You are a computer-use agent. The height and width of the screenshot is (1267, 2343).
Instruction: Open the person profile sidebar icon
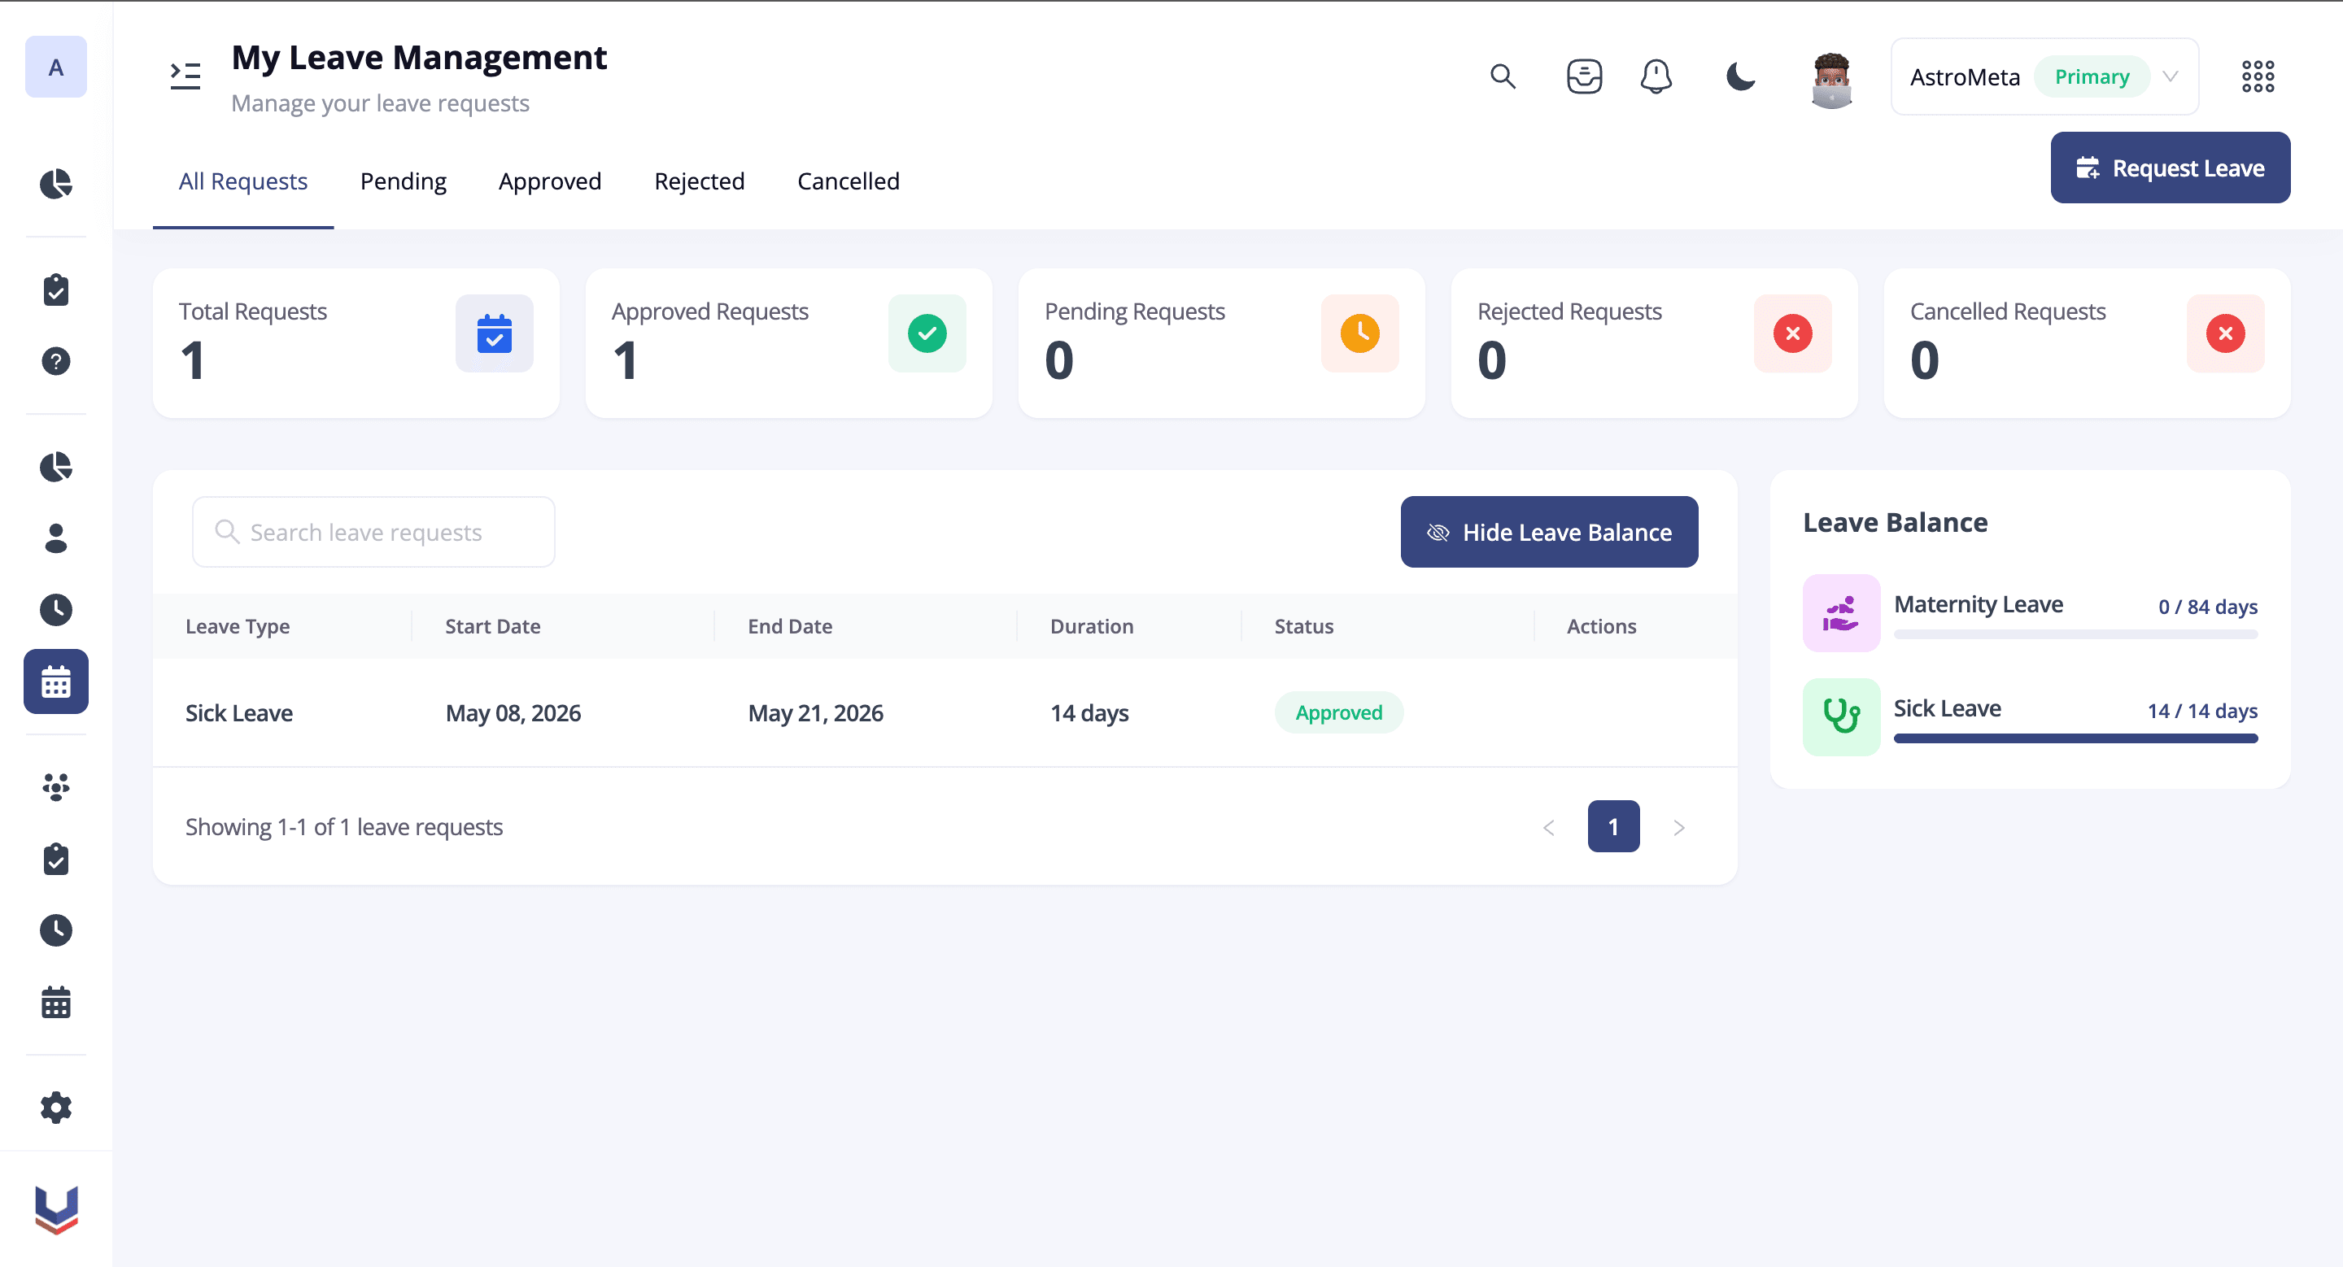[x=55, y=538]
